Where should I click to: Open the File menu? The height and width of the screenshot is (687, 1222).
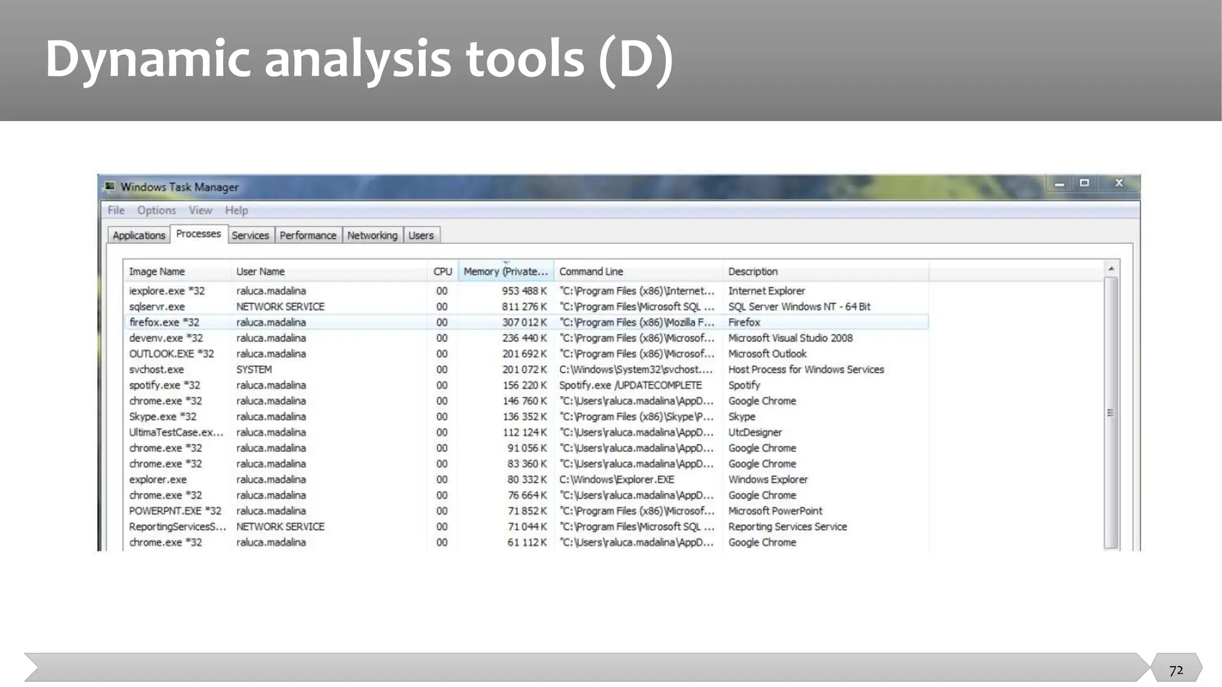coord(116,210)
